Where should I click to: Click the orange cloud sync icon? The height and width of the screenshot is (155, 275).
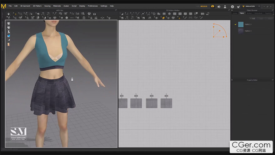pos(212,6)
